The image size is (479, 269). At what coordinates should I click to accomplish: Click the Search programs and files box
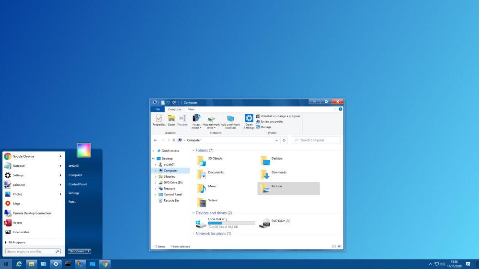(31, 251)
